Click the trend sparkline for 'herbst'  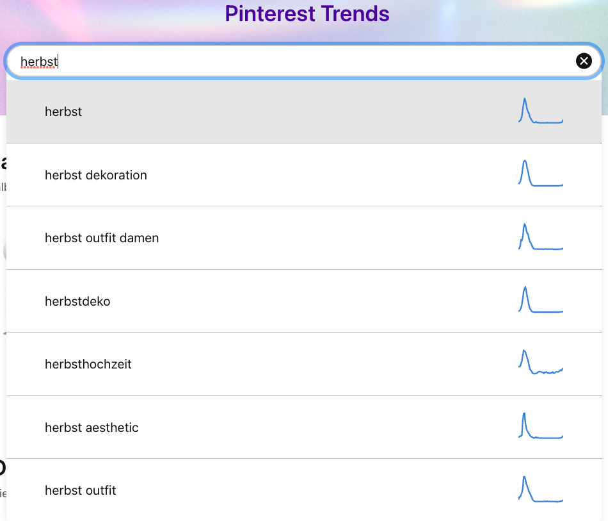(x=541, y=111)
